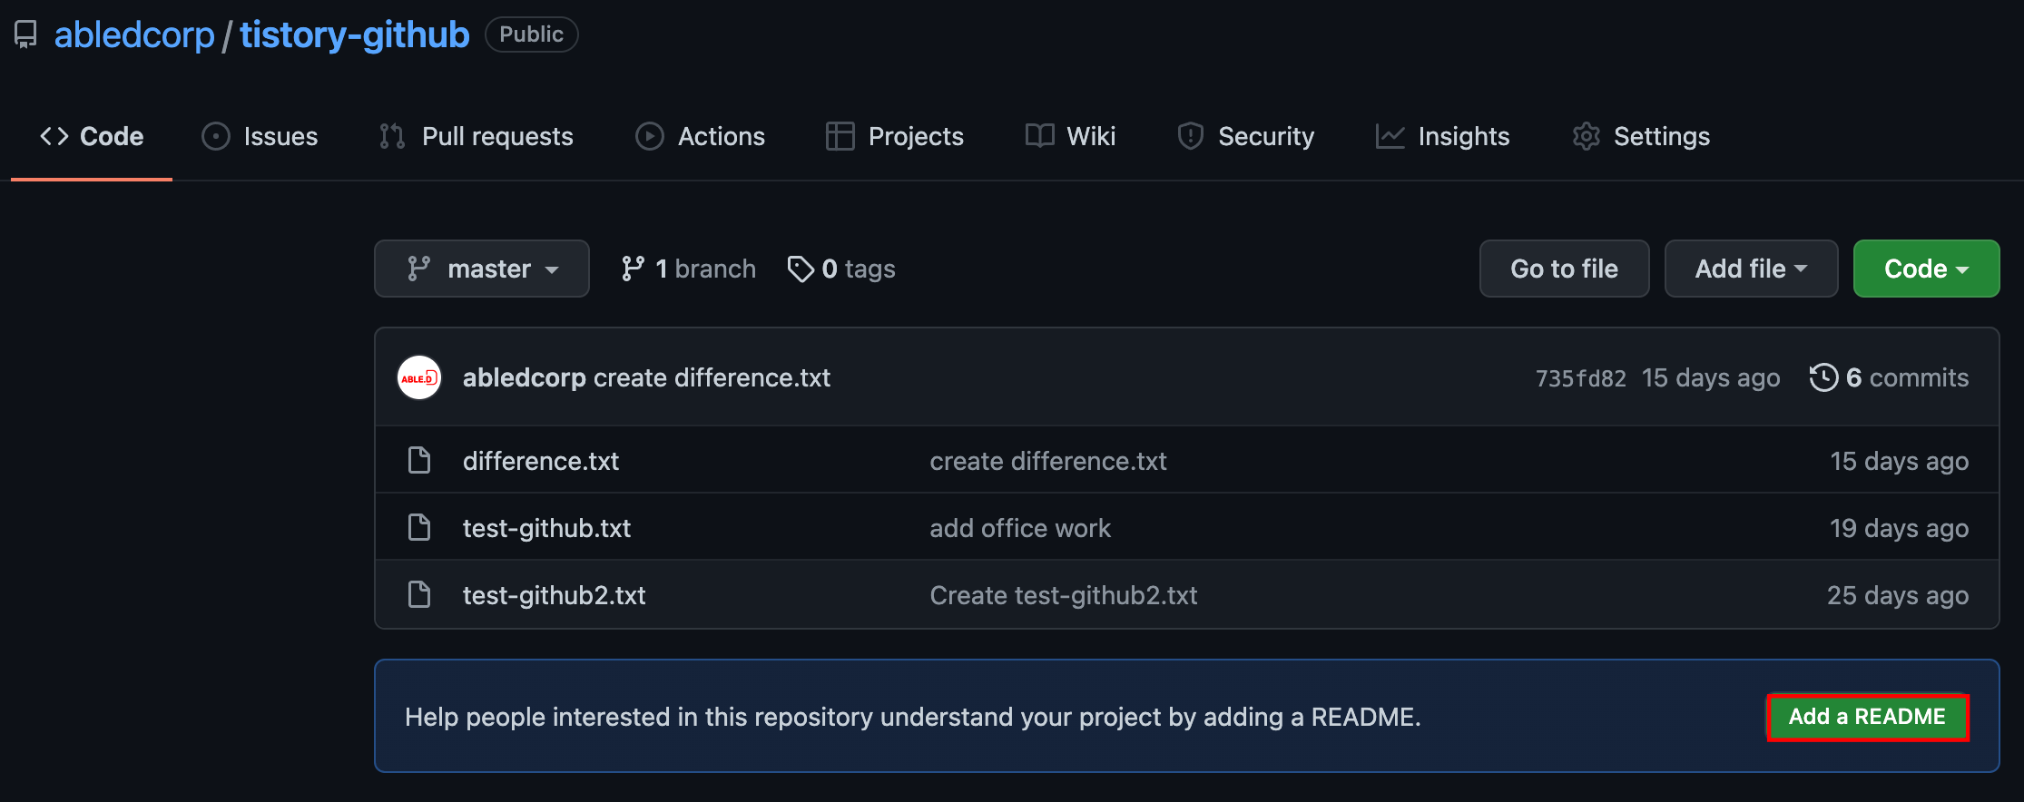This screenshot has width=2024, height=802.
Task: Open the 0 tags link
Action: pyautogui.click(x=841, y=269)
